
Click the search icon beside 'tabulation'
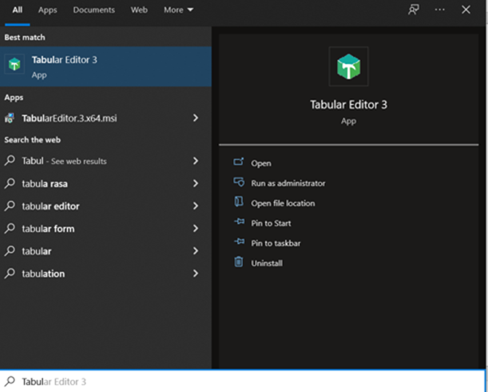(10, 273)
